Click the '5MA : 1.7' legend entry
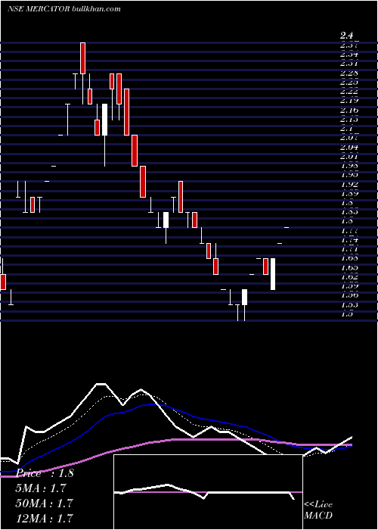378x530 pixels. (41, 488)
